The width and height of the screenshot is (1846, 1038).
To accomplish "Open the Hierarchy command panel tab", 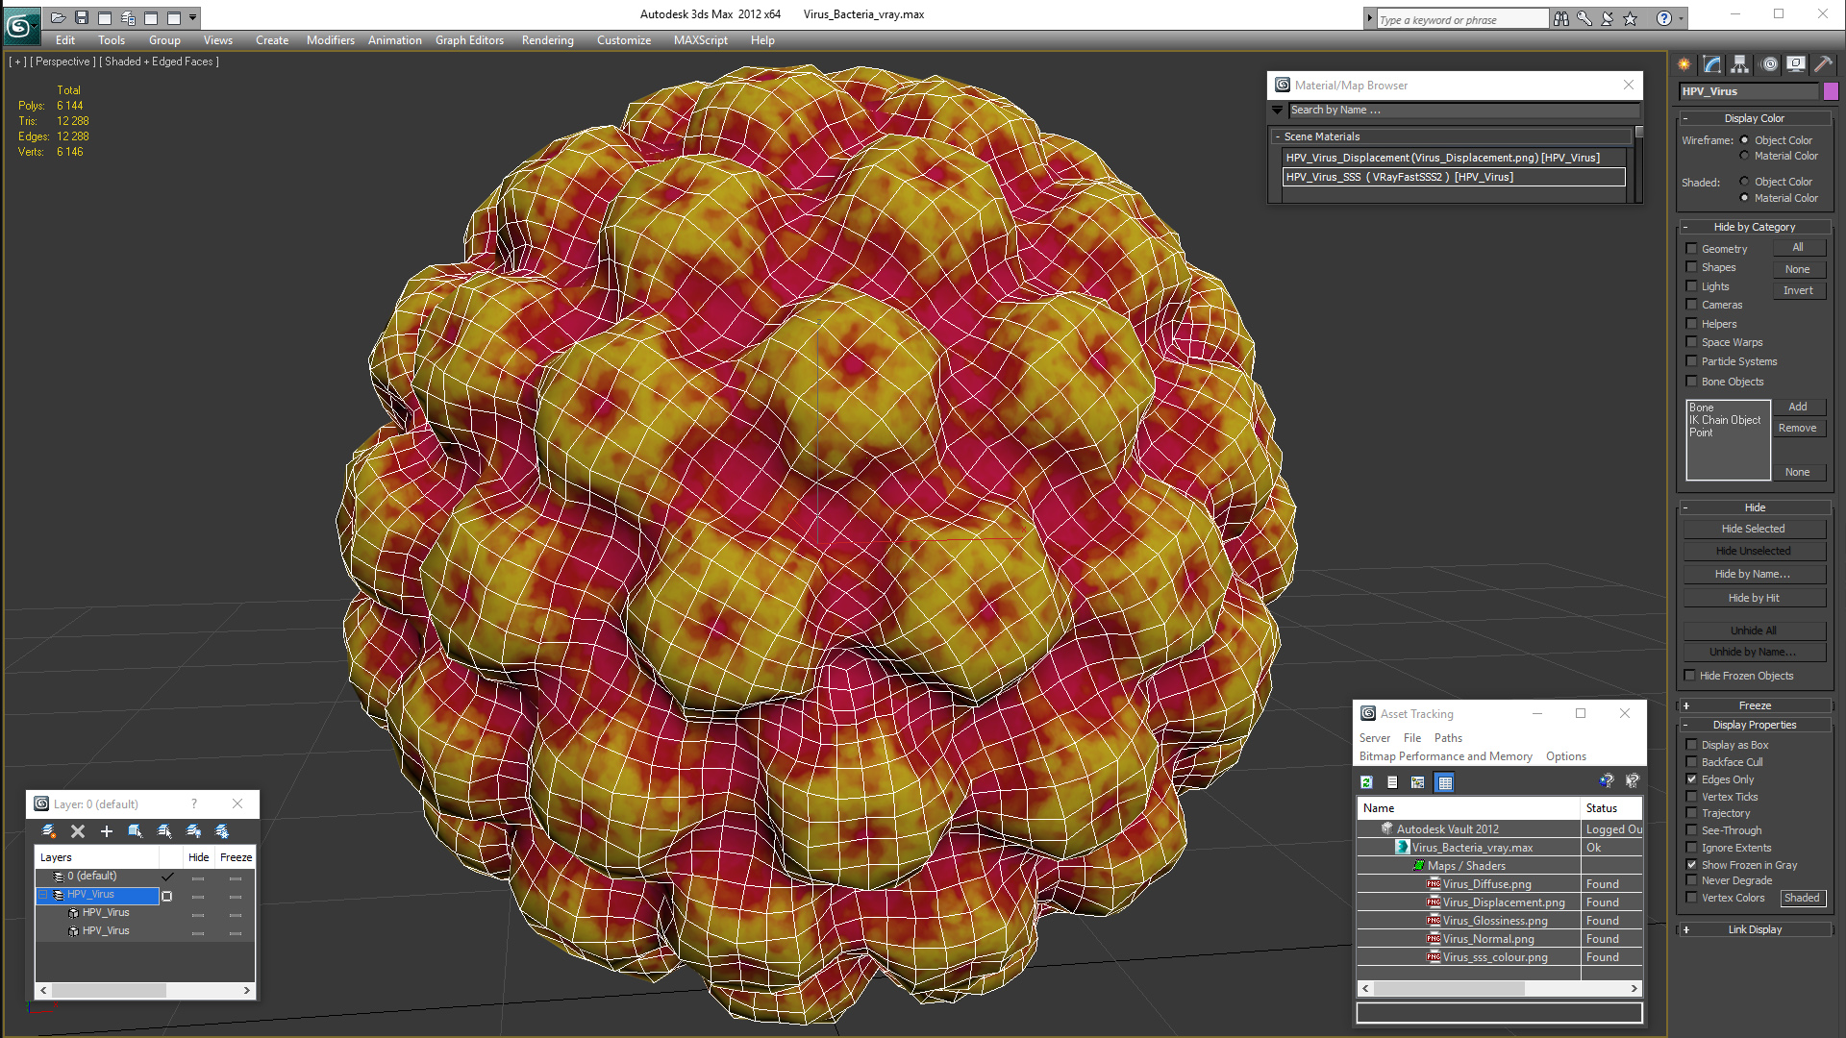I will (1740, 64).
